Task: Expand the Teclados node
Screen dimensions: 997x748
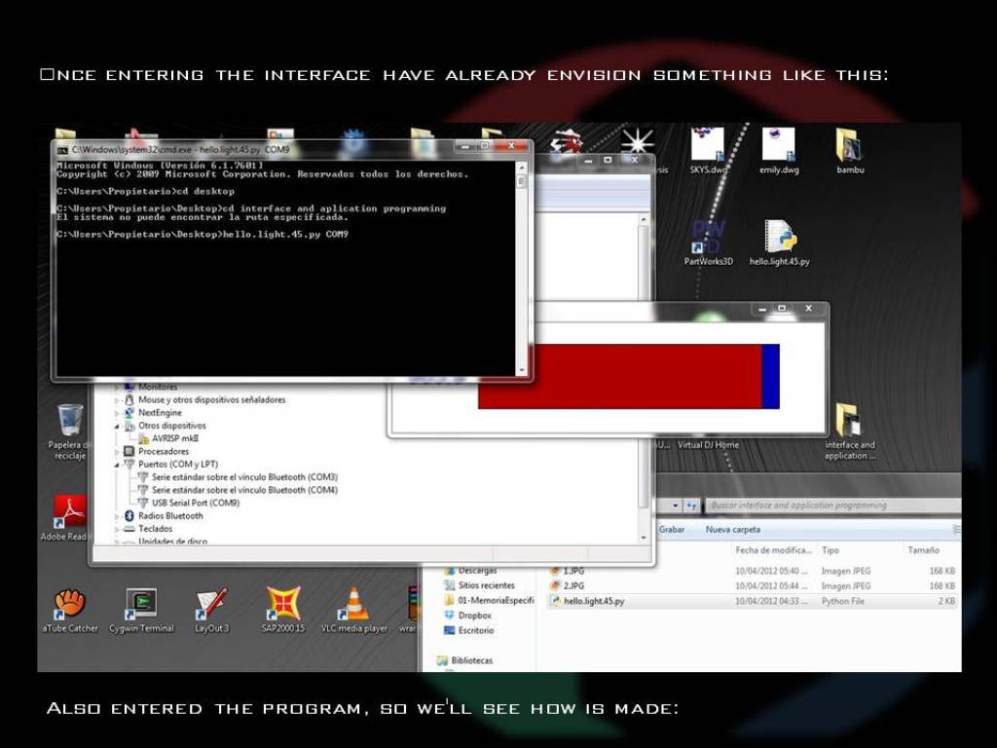Action: click(x=117, y=529)
